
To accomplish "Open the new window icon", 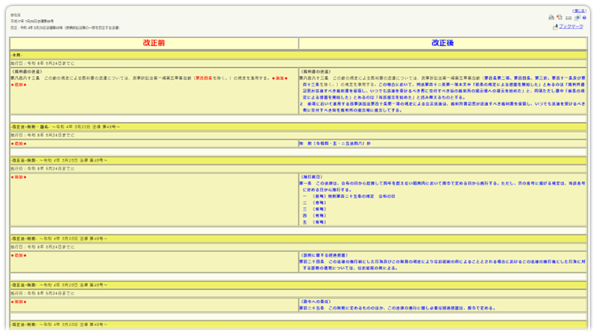I will 576,17.
